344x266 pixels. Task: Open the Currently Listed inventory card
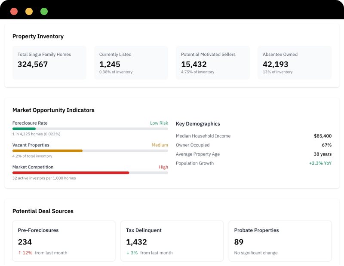(131, 62)
